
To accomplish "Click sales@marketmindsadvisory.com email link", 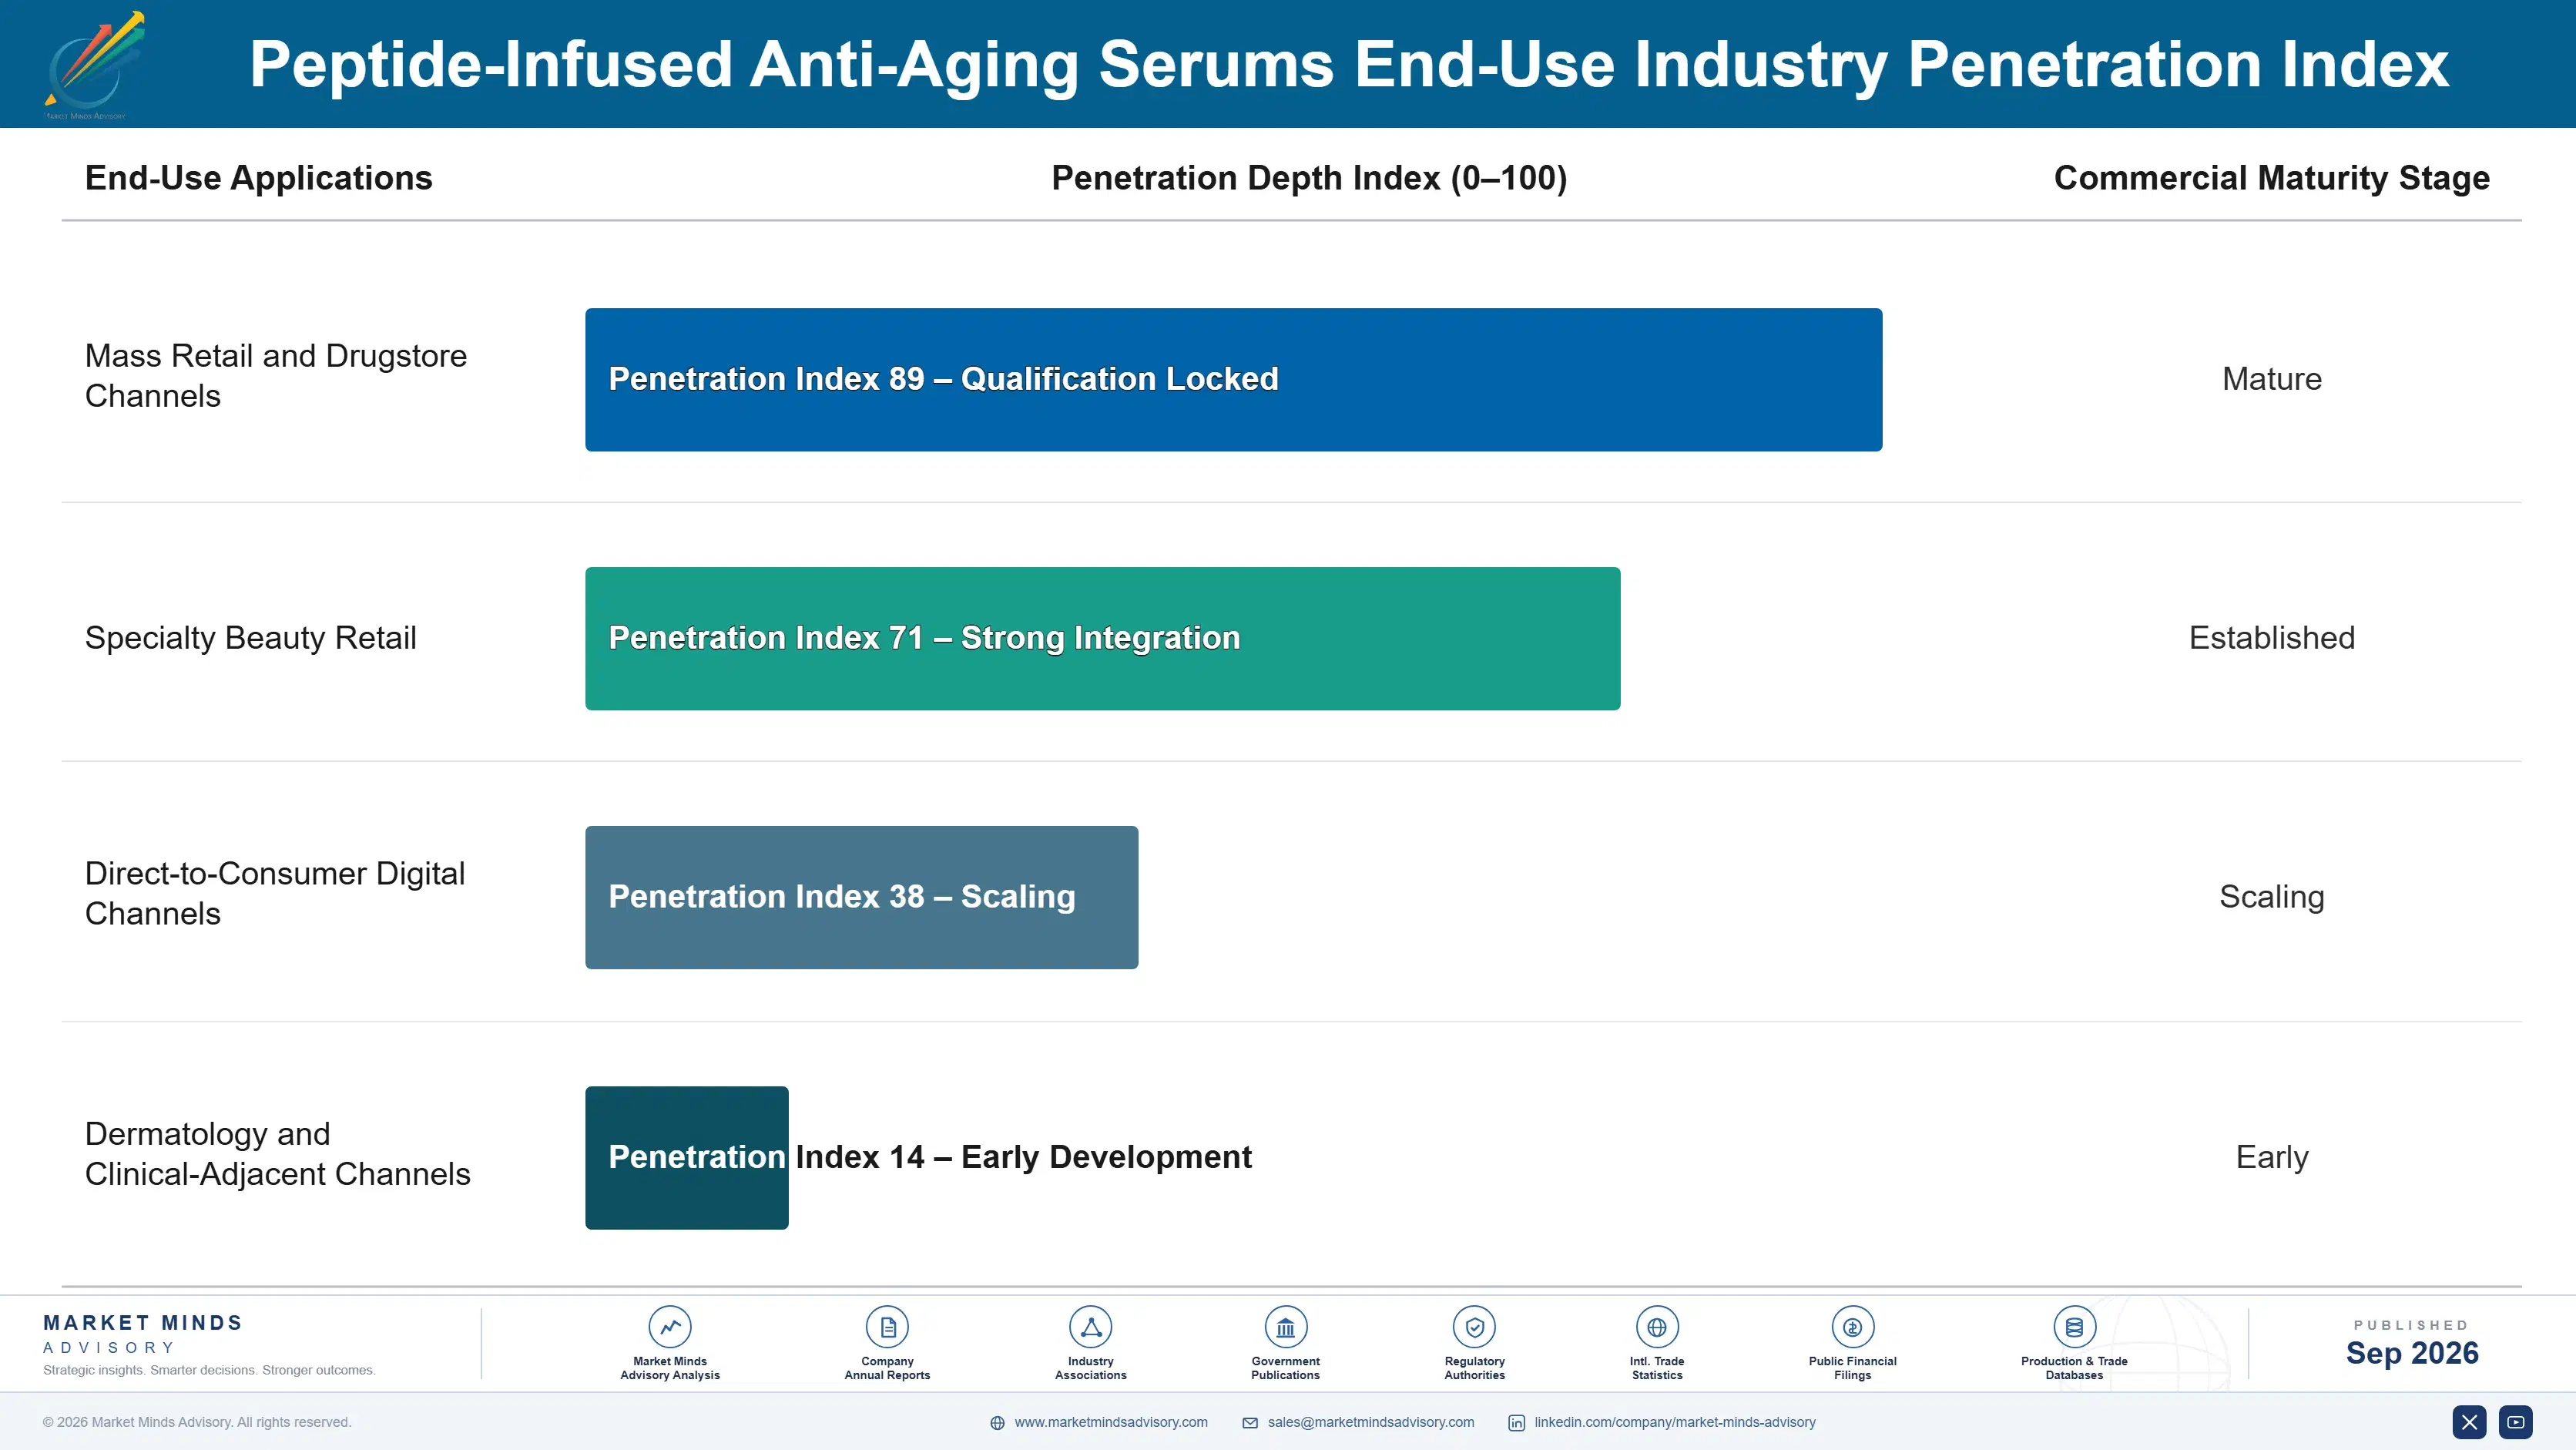I will coord(1371,1422).
